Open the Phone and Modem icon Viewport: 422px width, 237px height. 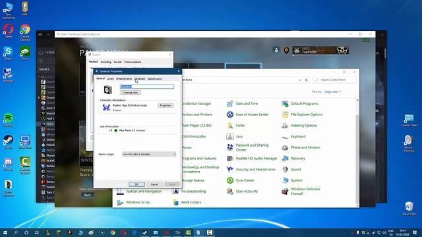[285, 147]
